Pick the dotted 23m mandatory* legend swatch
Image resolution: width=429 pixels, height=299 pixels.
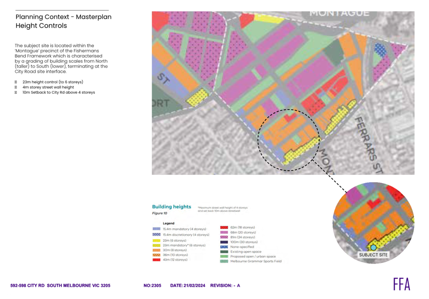[x=156, y=245]
